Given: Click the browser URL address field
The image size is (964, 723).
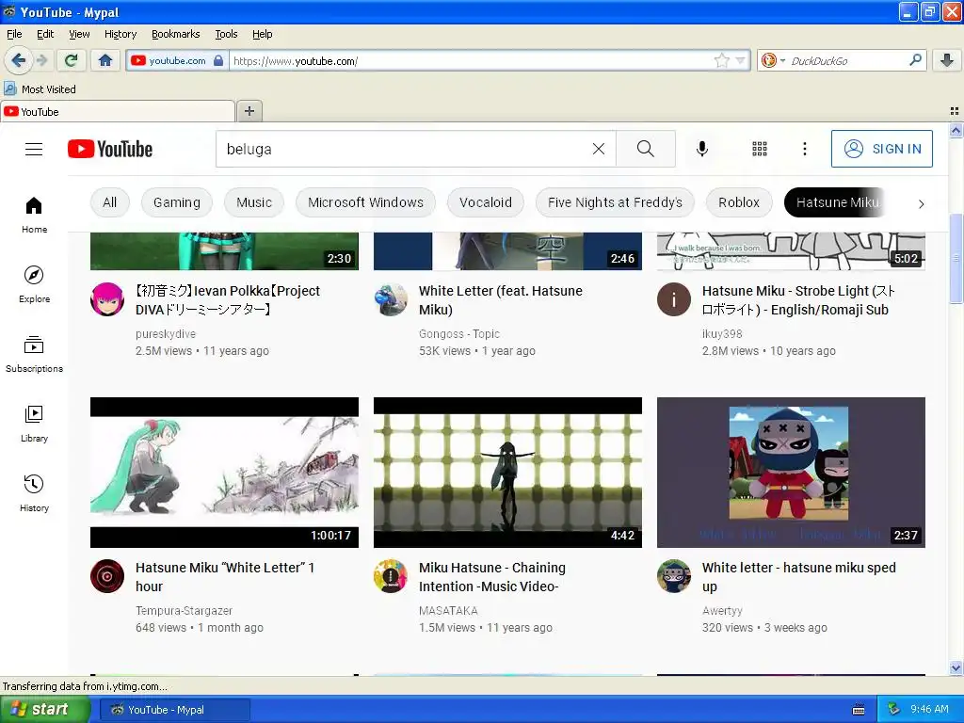Looking at the screenshot, I should tap(471, 60).
